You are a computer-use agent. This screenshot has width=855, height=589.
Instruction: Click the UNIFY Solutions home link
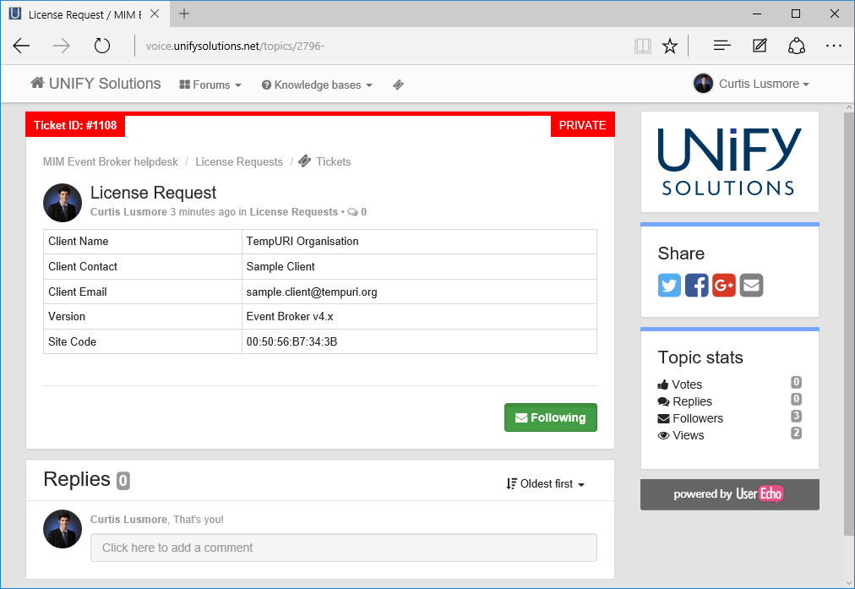[96, 84]
